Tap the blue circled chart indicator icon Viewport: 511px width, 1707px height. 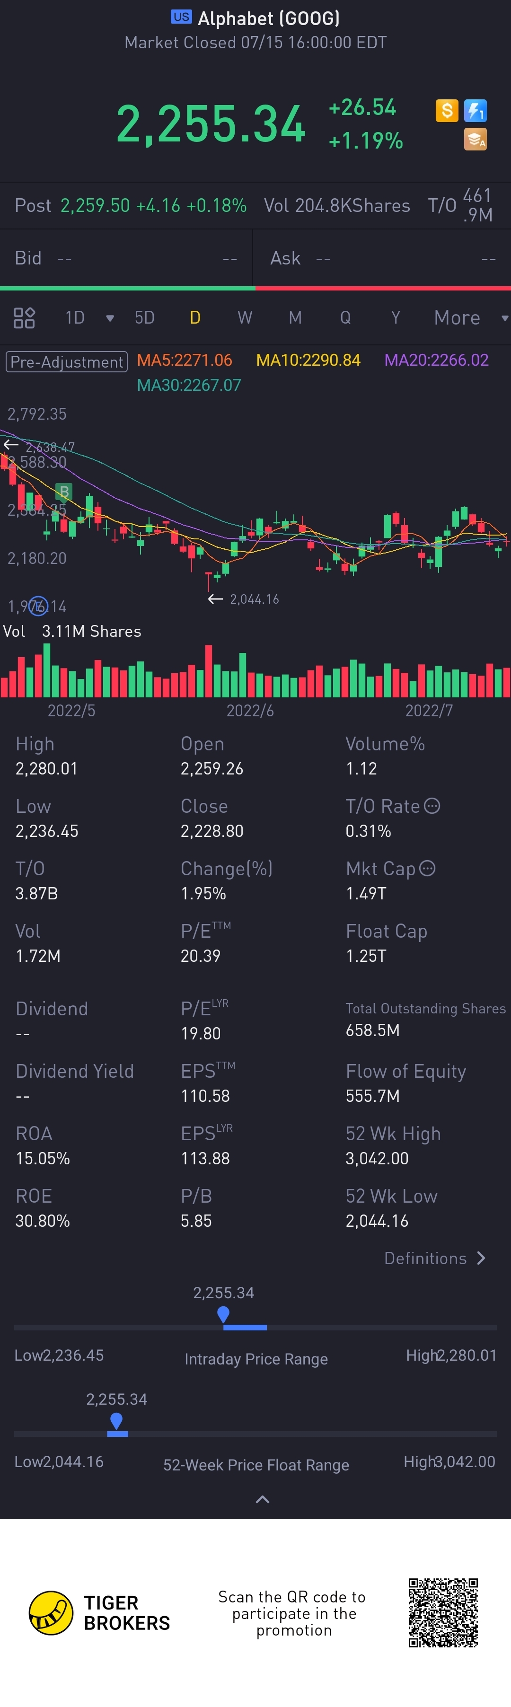click(x=38, y=606)
